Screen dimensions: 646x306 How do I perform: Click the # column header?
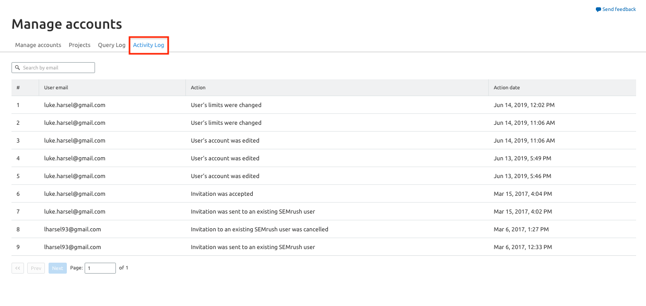(18, 88)
